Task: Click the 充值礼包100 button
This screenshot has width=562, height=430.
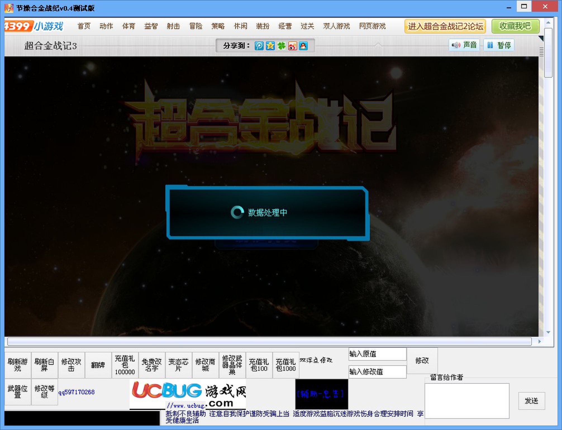Action: coord(259,365)
